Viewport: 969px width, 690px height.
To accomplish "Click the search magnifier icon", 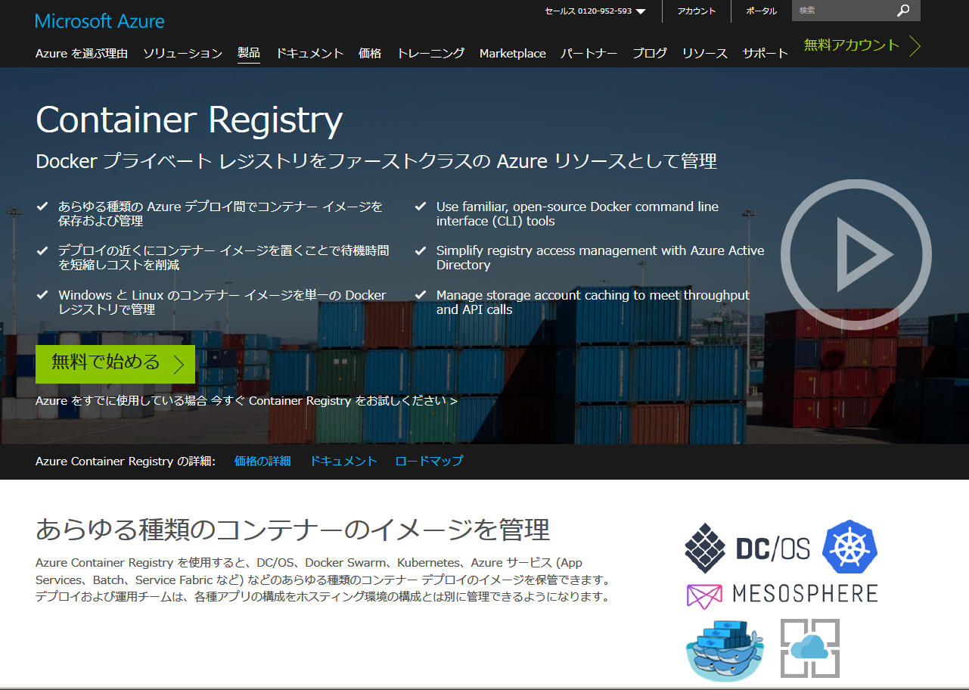I will pos(903,11).
